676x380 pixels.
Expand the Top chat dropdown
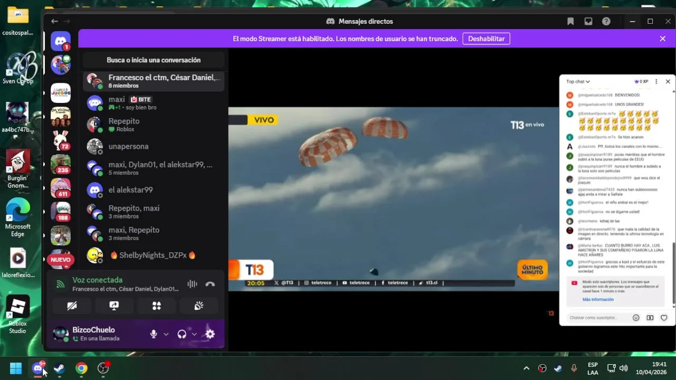[x=578, y=82]
